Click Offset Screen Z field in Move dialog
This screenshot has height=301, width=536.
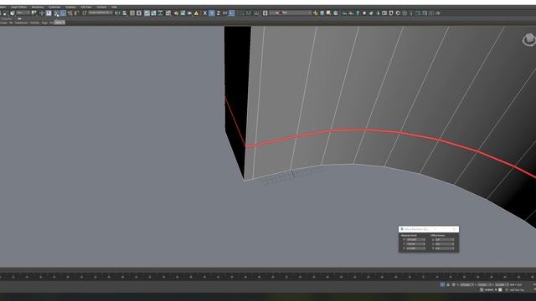tap(444, 248)
